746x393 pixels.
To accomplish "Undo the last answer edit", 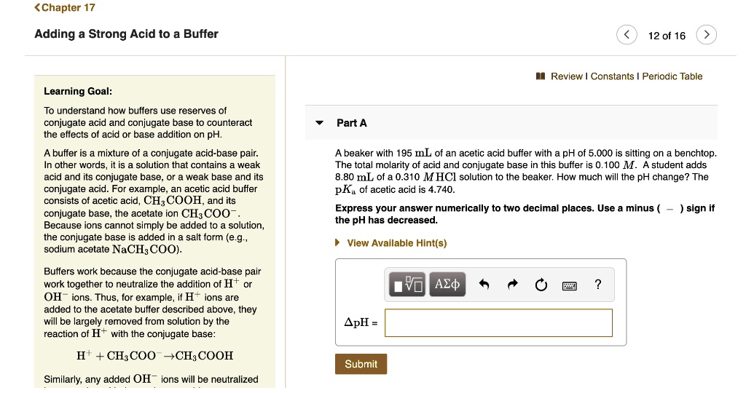I will coord(484,285).
